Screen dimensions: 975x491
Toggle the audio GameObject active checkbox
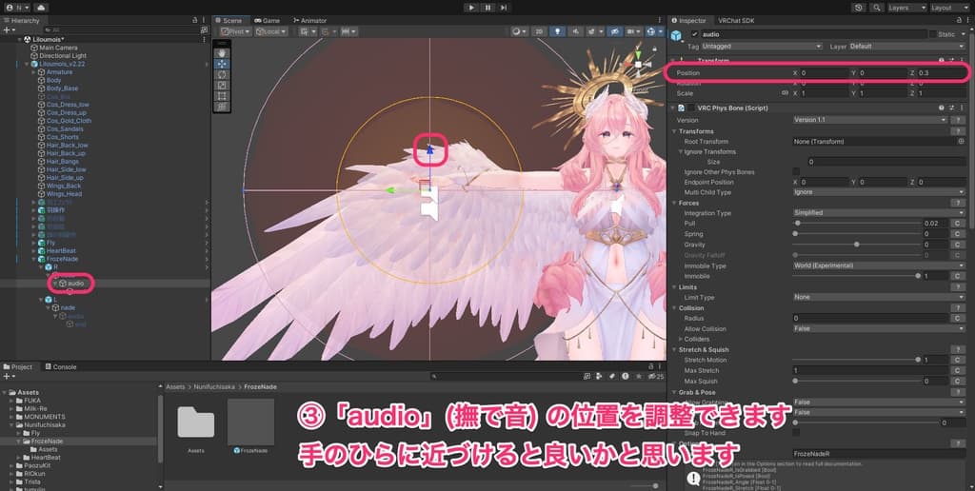point(694,34)
